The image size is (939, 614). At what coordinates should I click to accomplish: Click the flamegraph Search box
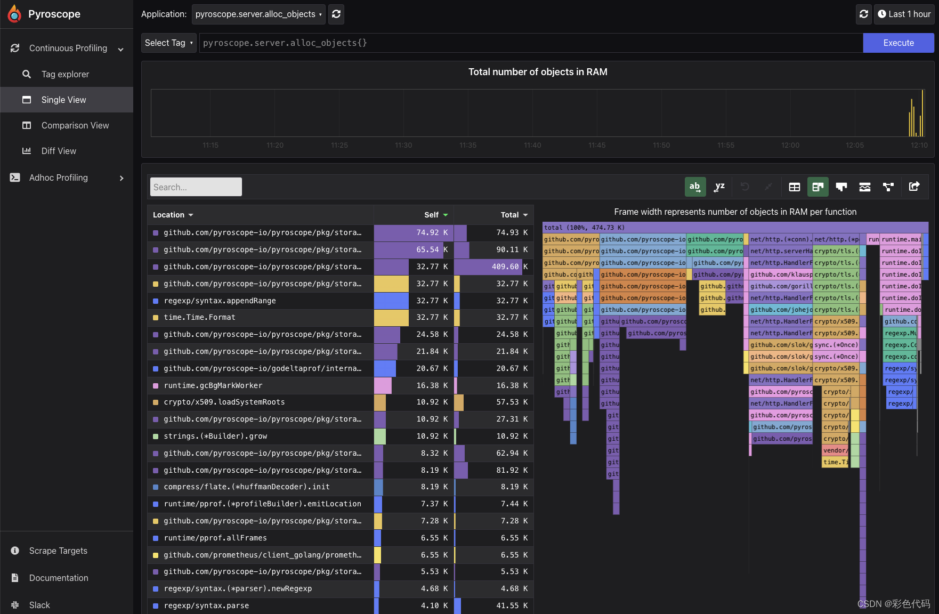point(196,187)
